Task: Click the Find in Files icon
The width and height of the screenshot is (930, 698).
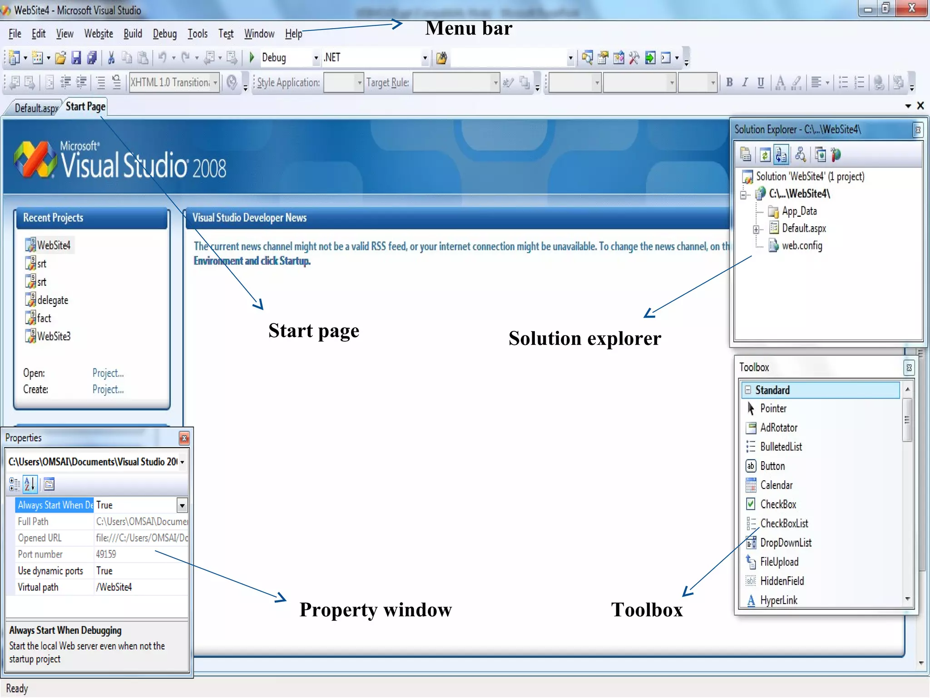Action: (441, 58)
